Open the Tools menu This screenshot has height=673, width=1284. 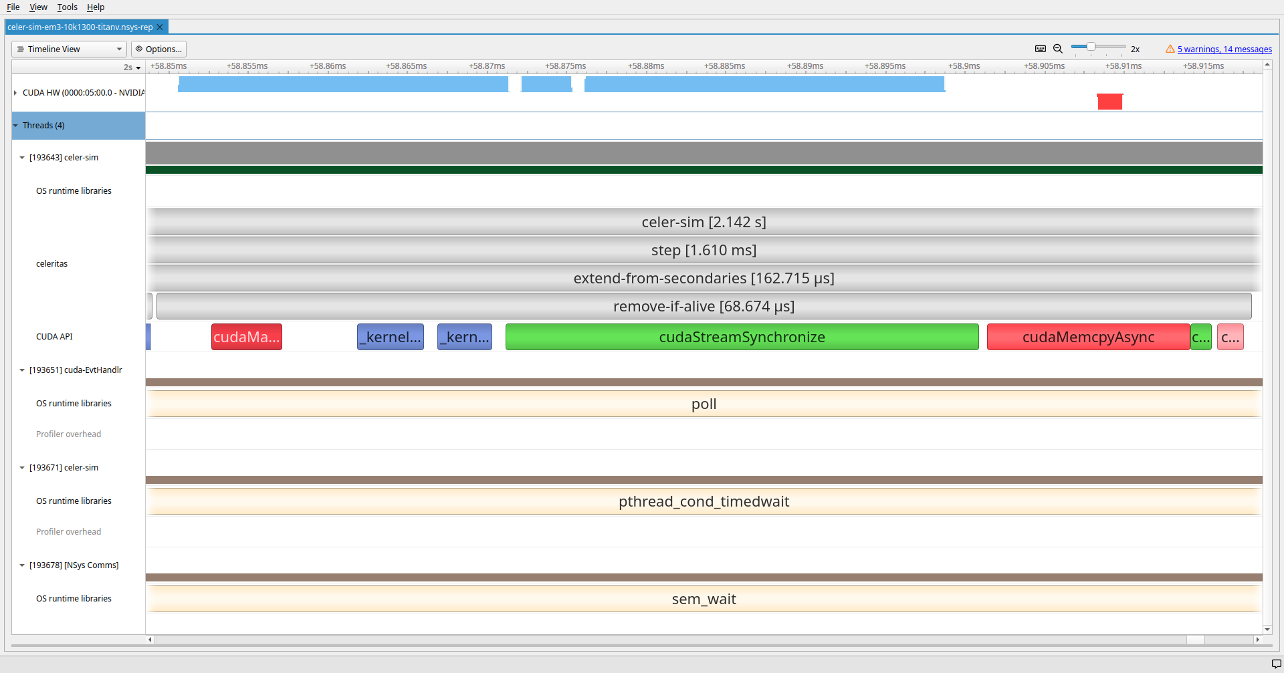coord(67,7)
